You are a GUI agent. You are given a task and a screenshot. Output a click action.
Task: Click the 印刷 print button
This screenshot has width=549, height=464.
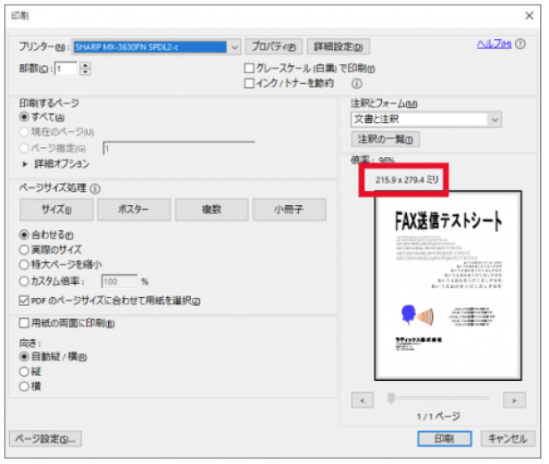point(445,438)
